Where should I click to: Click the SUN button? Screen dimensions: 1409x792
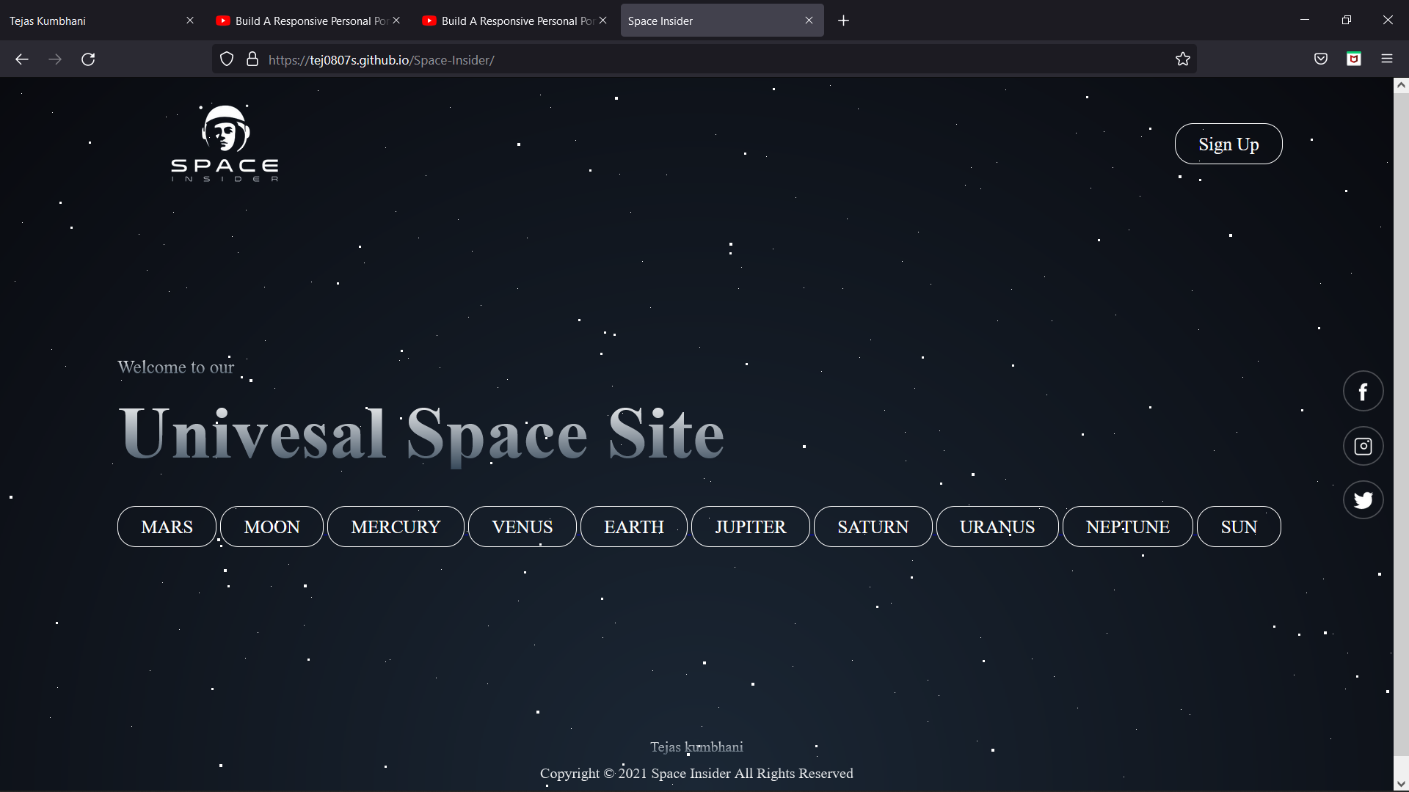pos(1238,527)
